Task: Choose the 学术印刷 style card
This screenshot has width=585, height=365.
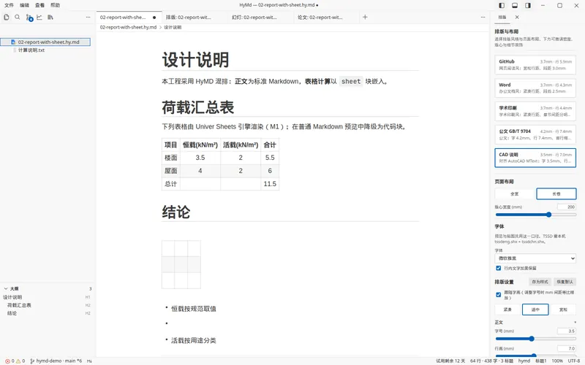Action: tap(535, 111)
